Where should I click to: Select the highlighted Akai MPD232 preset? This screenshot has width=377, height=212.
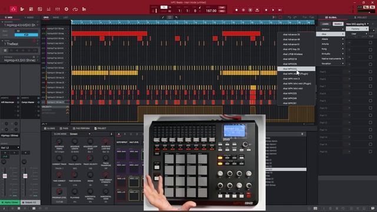296,69
